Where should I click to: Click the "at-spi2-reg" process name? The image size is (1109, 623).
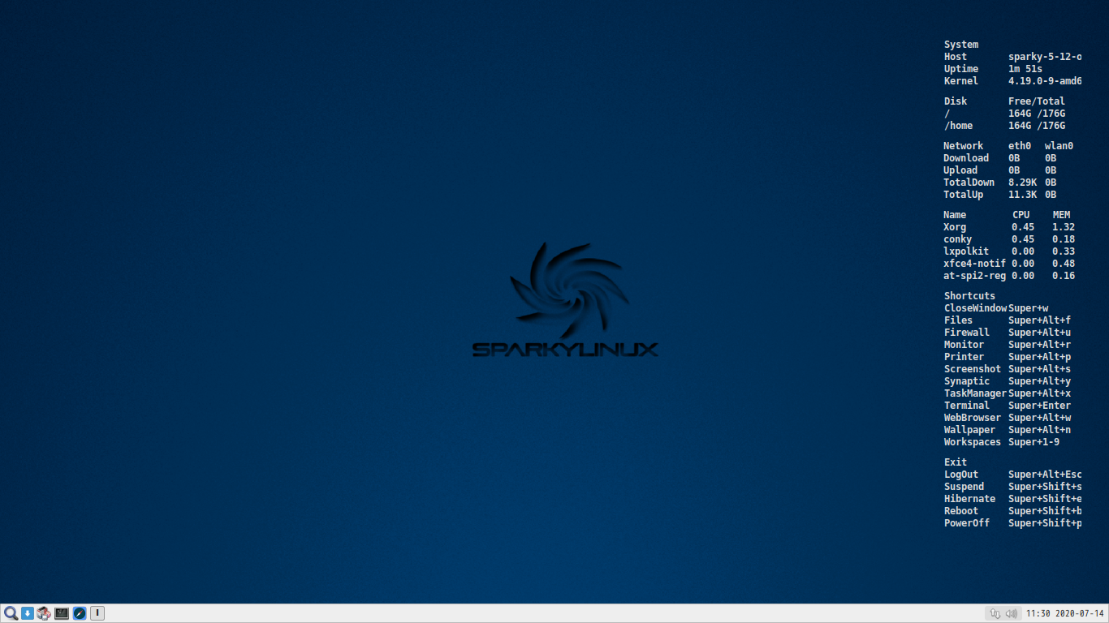(x=974, y=276)
